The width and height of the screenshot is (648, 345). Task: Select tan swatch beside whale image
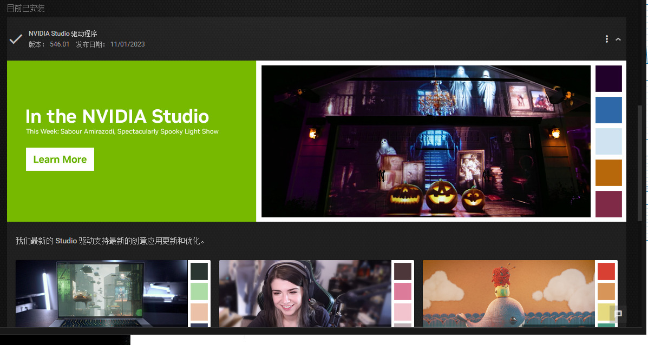tap(606, 292)
